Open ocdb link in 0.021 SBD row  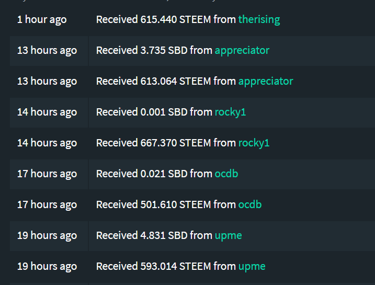[226, 174]
